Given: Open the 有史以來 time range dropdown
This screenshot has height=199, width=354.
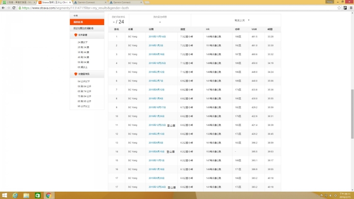Looking at the screenshot, I should click(241, 20).
